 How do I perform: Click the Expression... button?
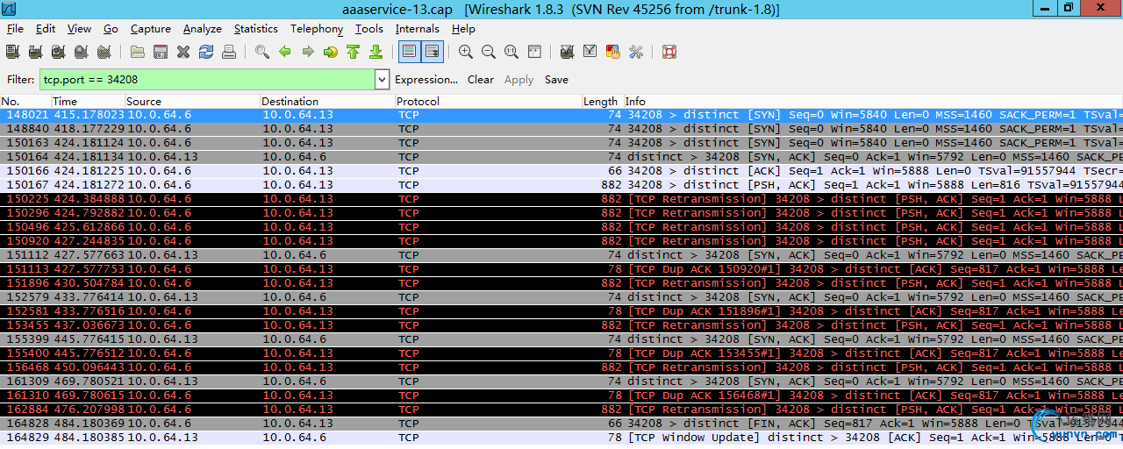(426, 79)
